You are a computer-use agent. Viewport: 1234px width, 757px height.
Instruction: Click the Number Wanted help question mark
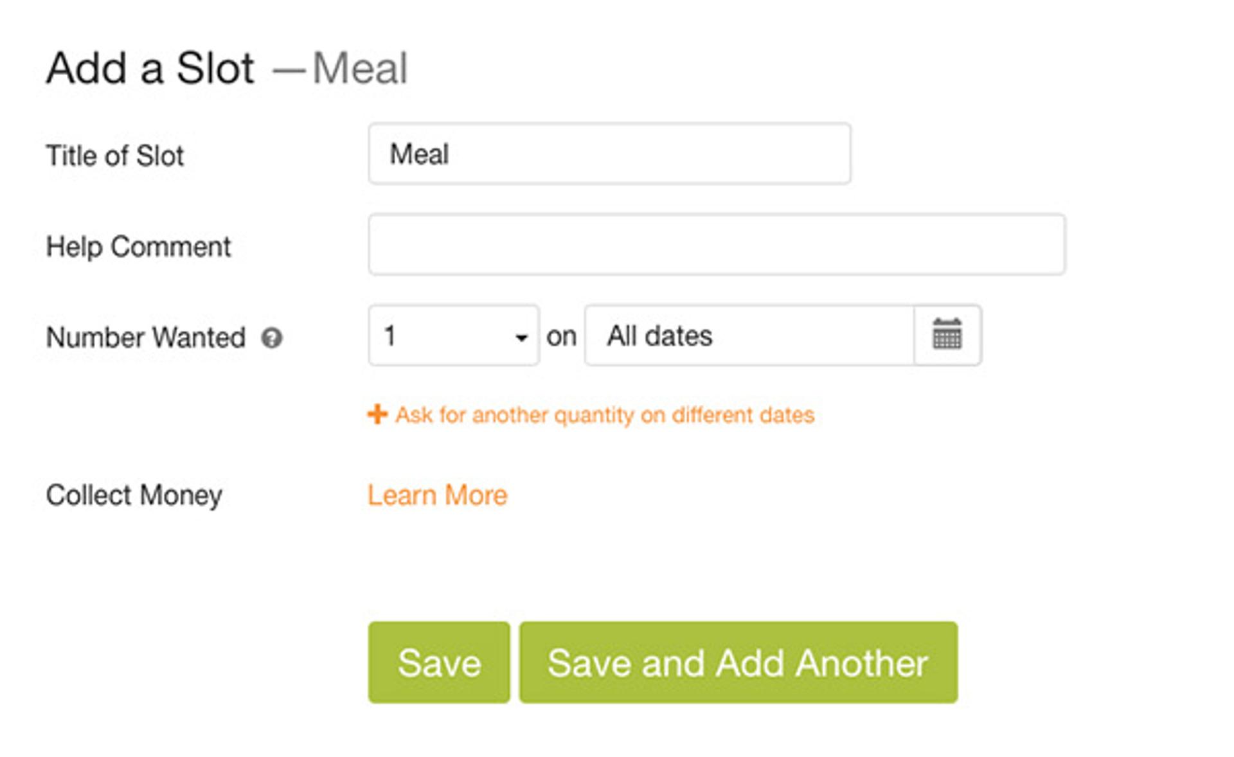point(271,338)
